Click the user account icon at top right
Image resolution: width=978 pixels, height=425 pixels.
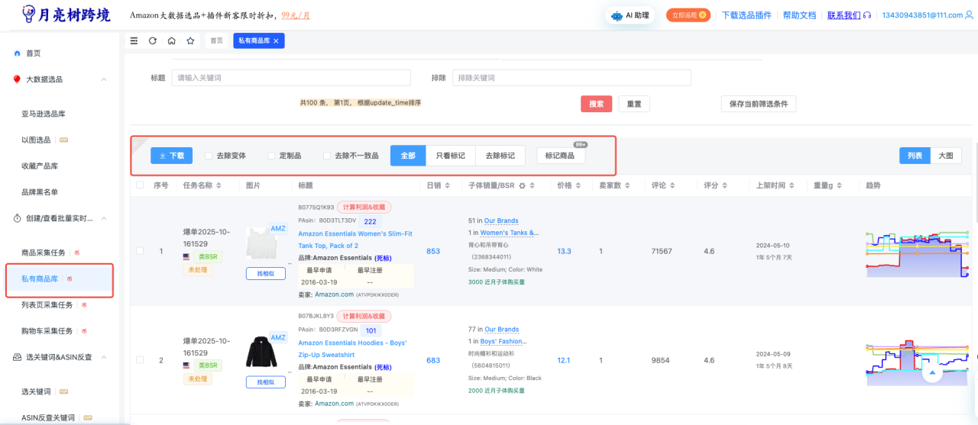pyautogui.click(x=969, y=15)
